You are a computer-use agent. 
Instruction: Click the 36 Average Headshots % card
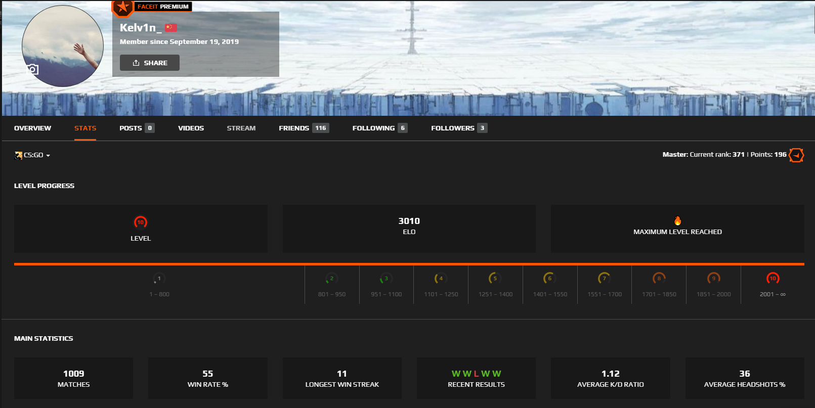745,378
